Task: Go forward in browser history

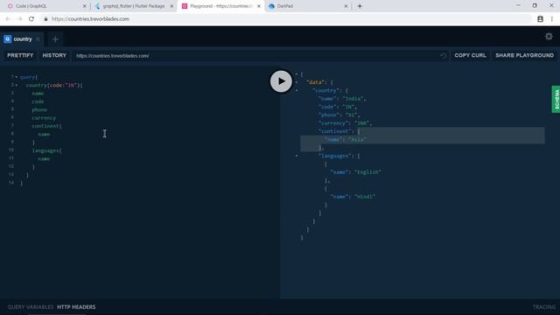Action: click(19, 19)
